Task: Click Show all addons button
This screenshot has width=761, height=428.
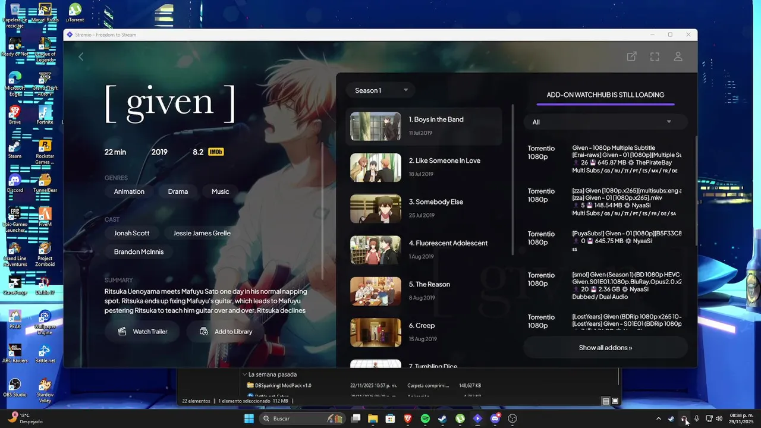Action: pyautogui.click(x=605, y=348)
